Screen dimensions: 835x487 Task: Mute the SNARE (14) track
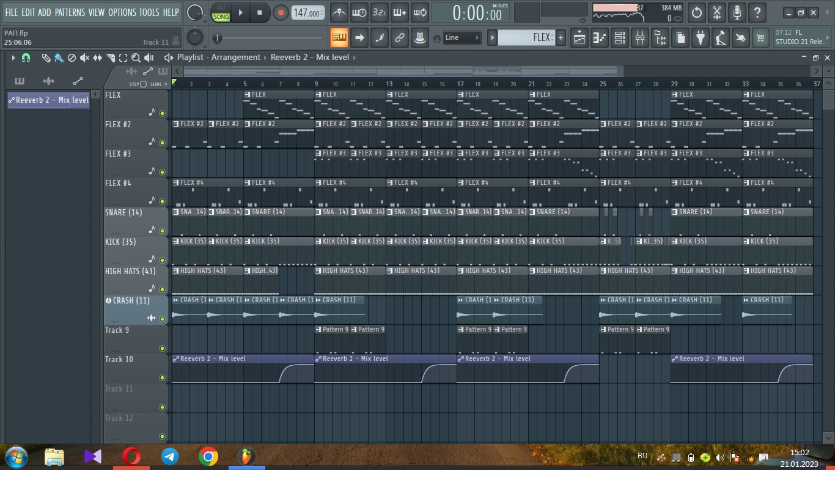(162, 231)
